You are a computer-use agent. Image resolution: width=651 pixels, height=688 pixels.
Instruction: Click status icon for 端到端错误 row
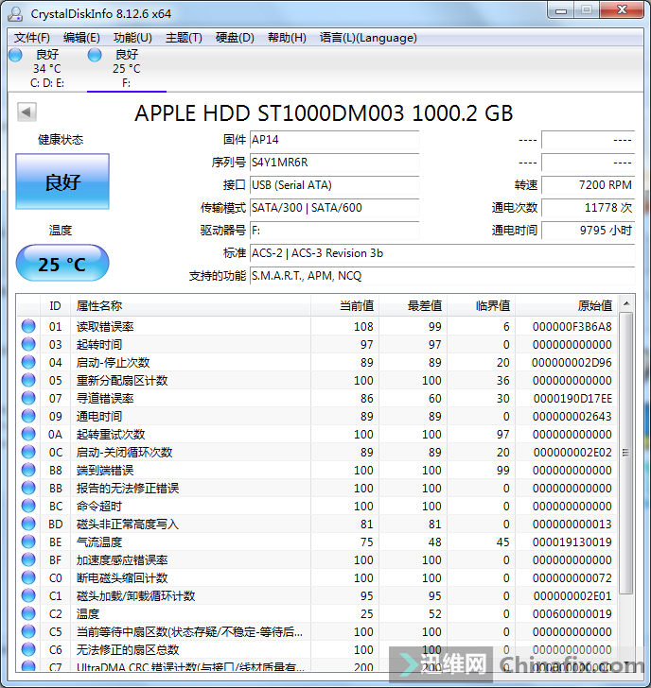point(28,470)
